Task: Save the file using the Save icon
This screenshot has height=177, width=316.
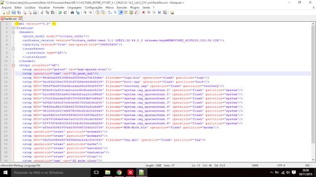Action: (13, 13)
